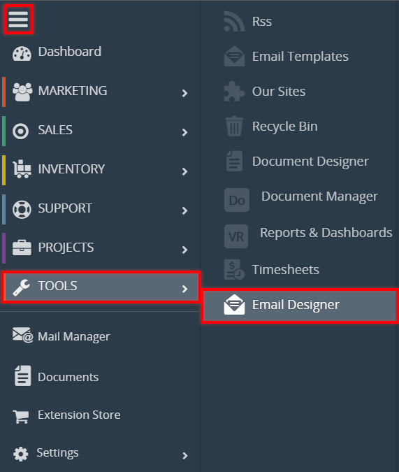The image size is (399, 472).
Task: Select Document Manager submenu entry
Action: pyautogui.click(x=319, y=196)
